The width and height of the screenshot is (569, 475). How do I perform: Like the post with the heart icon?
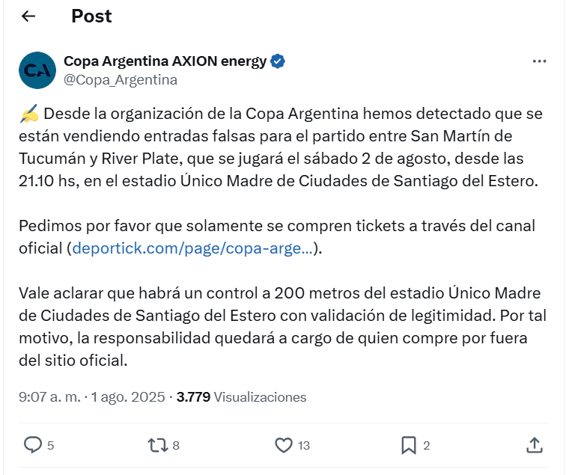point(283,445)
